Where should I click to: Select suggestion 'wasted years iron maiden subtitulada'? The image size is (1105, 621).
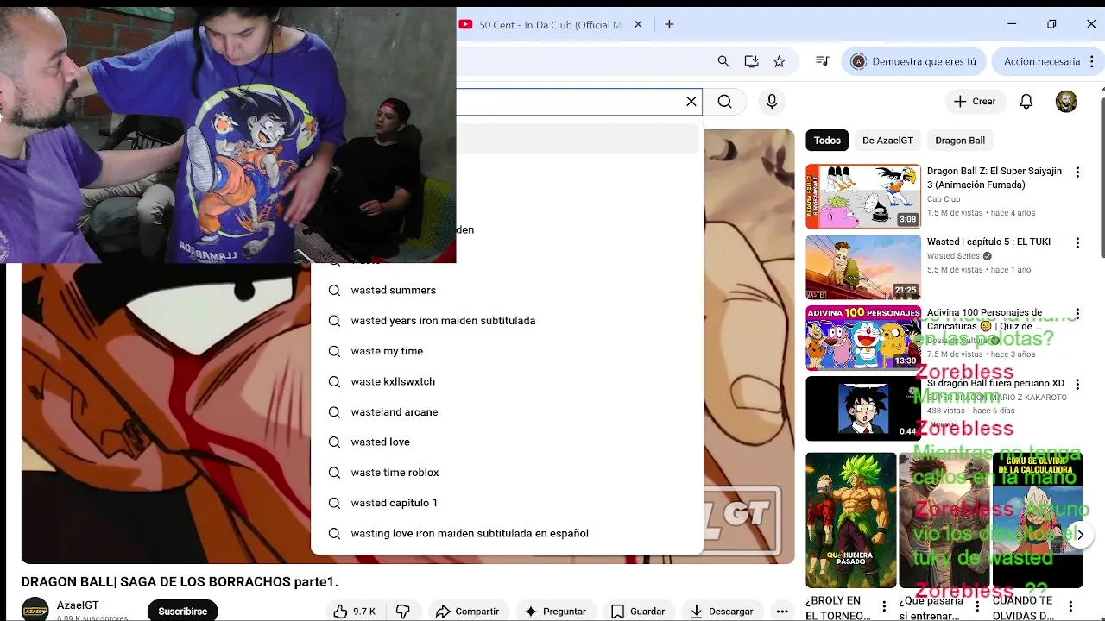tap(508, 321)
